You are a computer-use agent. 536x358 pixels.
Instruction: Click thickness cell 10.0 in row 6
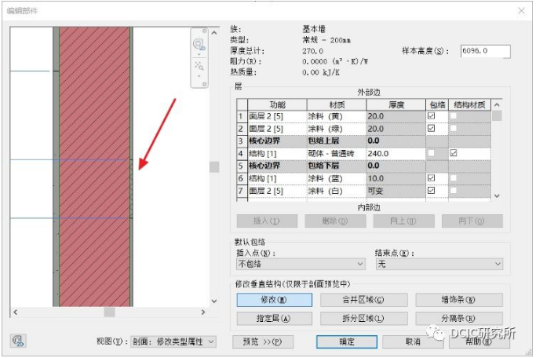396,178
